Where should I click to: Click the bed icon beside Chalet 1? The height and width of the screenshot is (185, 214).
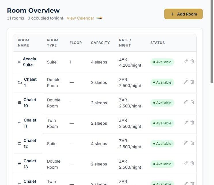pos(20,82)
